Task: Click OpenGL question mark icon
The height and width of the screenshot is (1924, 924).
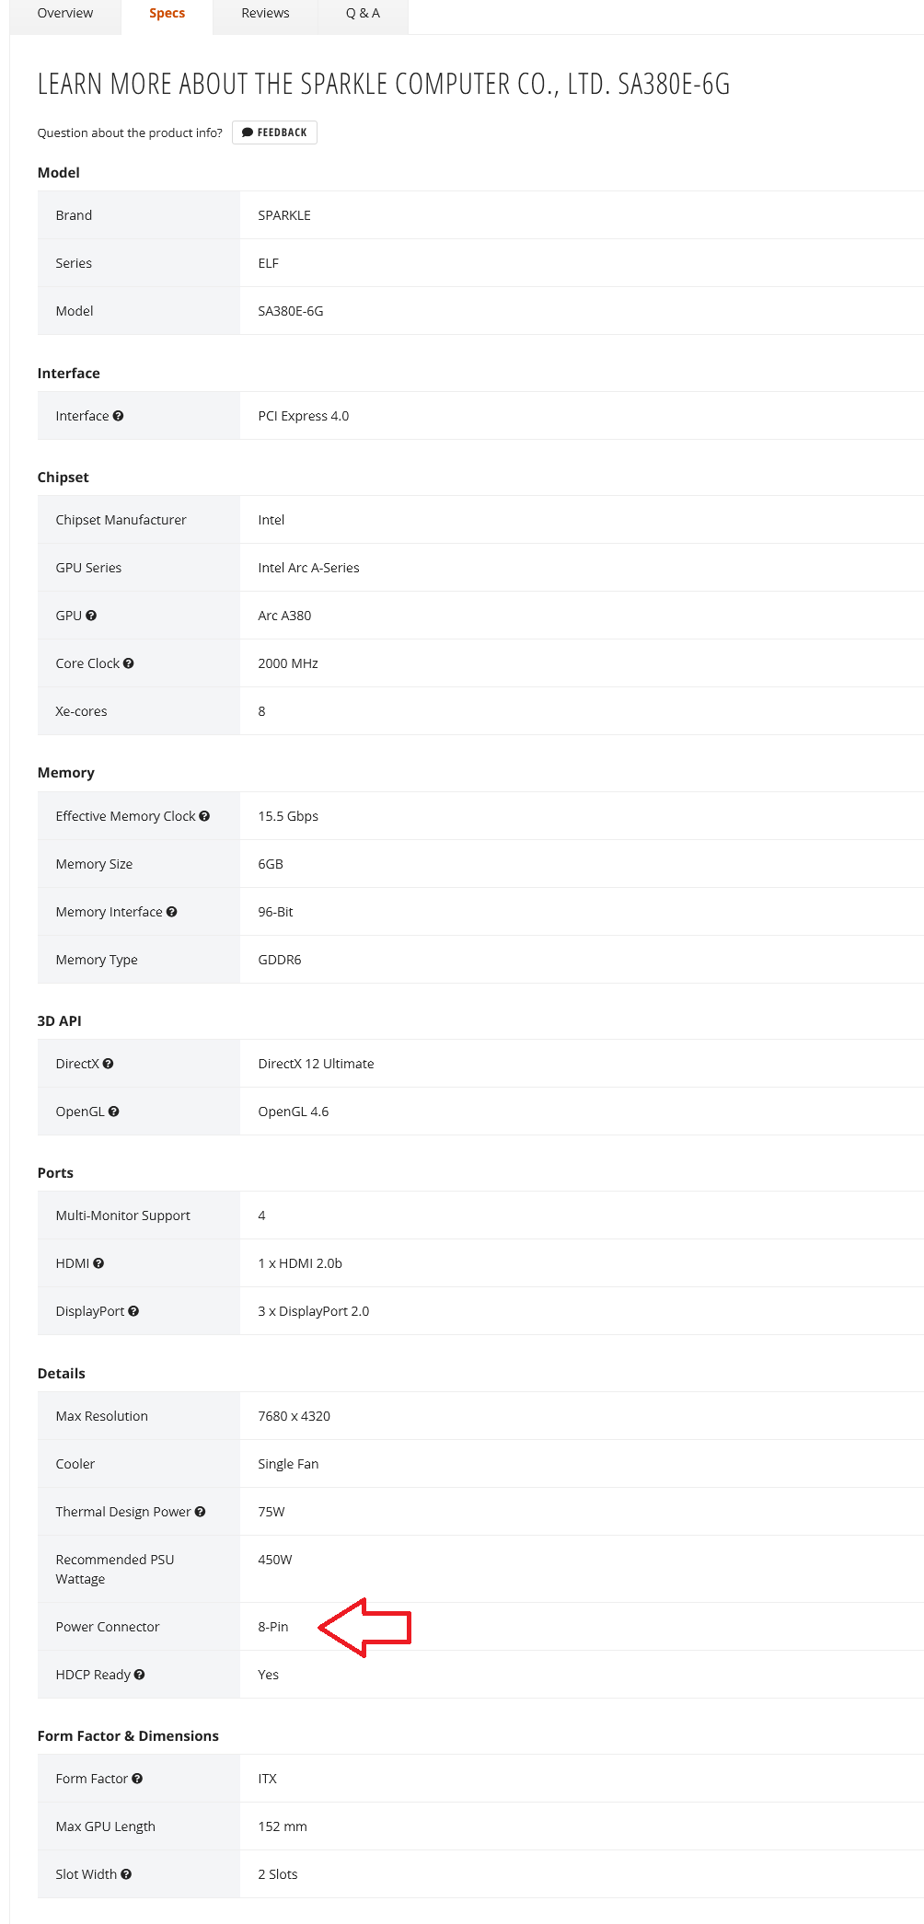Action: coord(113,1112)
